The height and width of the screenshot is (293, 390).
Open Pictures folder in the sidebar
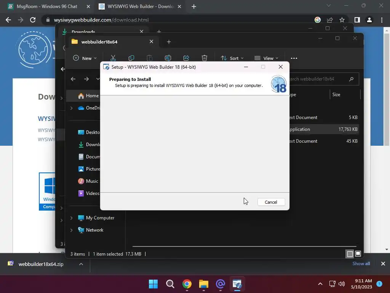click(89, 169)
